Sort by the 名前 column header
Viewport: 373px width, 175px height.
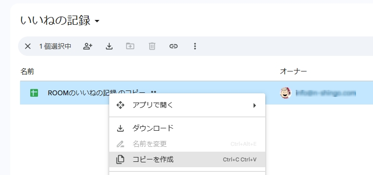coord(27,71)
